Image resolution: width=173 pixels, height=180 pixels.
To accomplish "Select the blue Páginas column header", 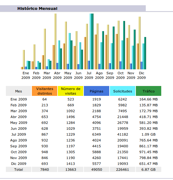I will pyautogui.click(x=97, y=91).
